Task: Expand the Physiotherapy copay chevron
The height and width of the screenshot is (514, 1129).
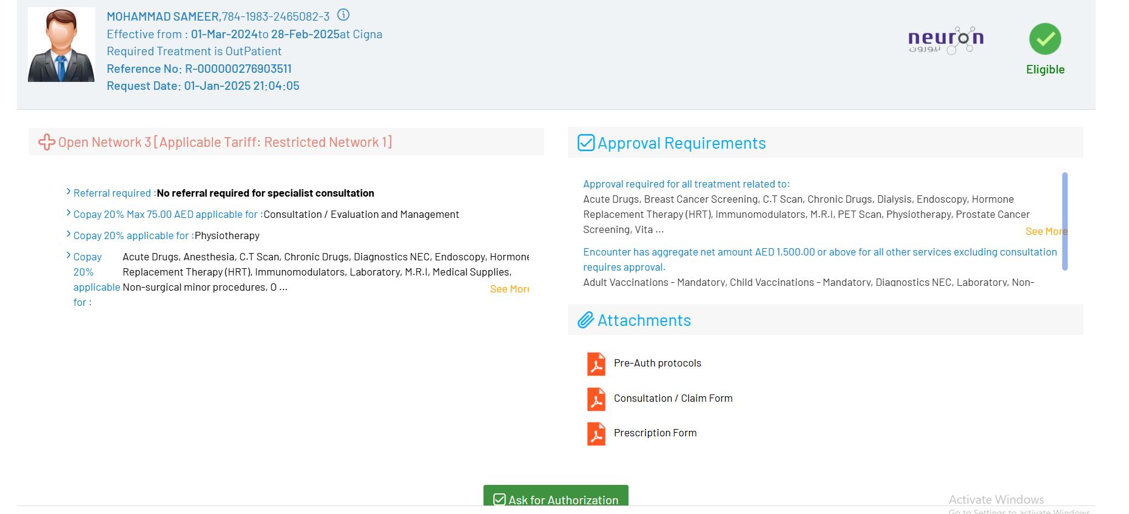Action: [69, 235]
